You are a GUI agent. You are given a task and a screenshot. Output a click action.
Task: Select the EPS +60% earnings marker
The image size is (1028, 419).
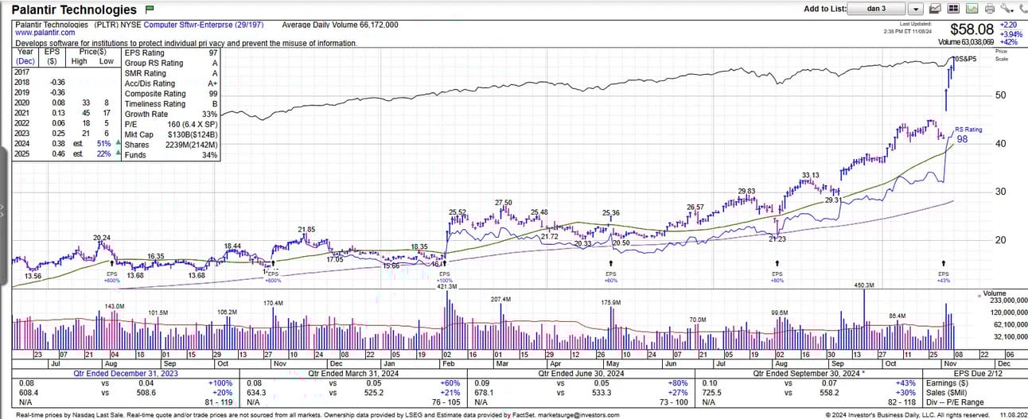click(x=611, y=272)
